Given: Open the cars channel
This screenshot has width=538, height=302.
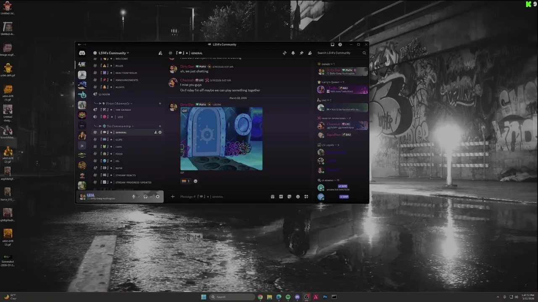Looking at the screenshot, I should click(127, 147).
